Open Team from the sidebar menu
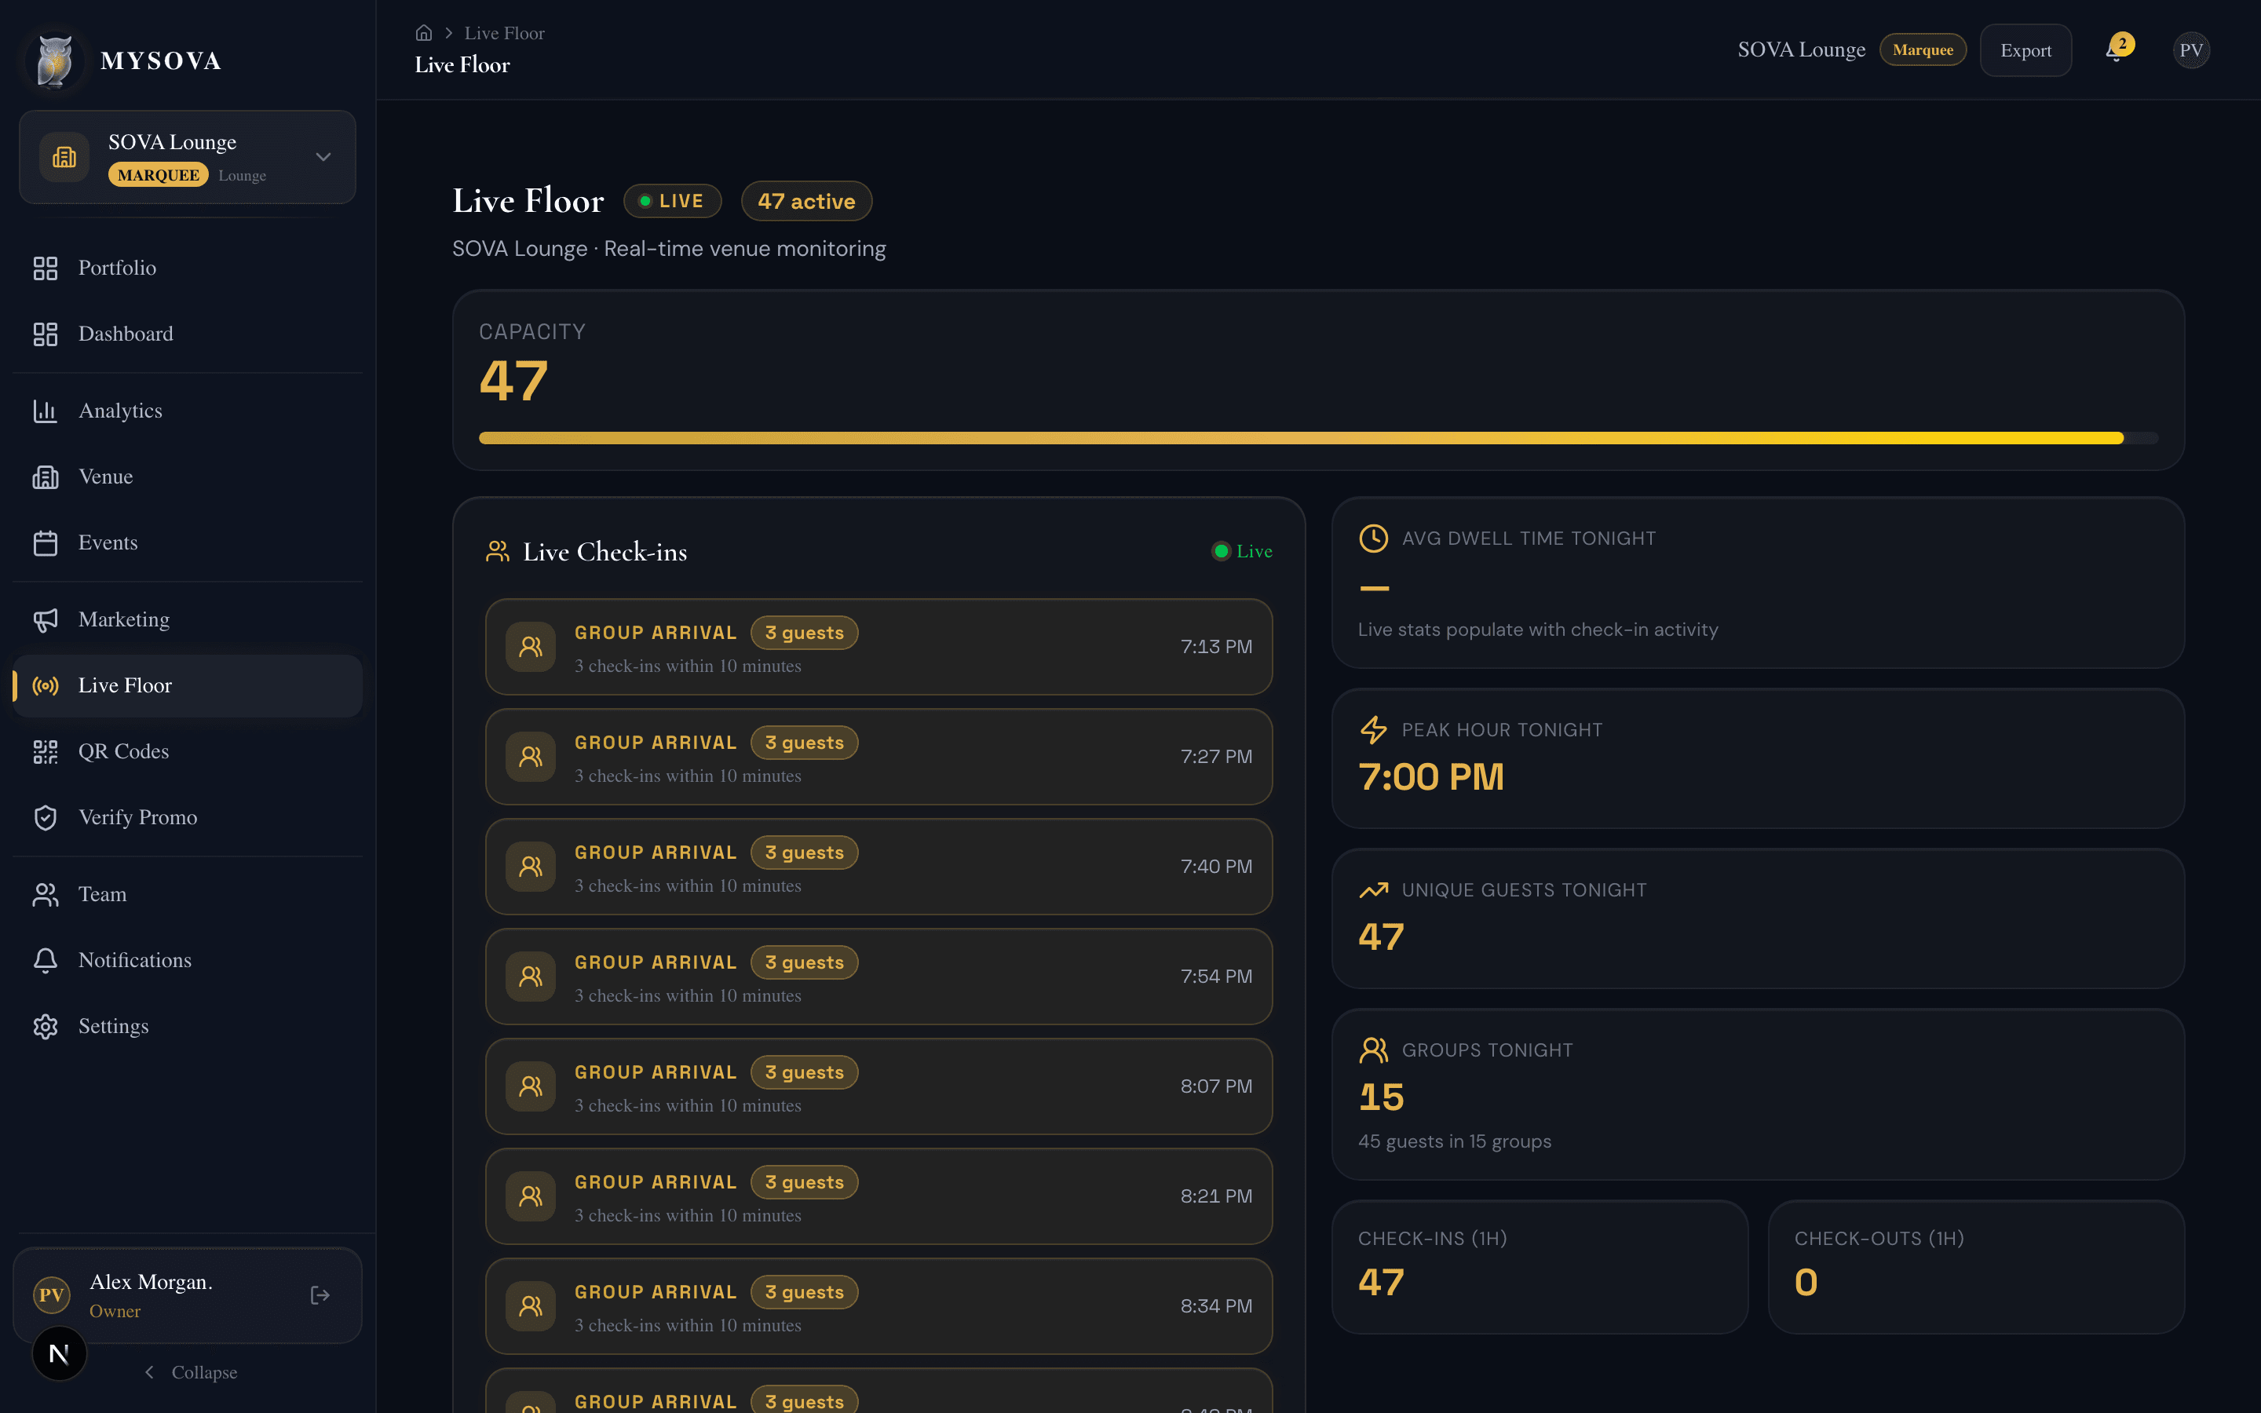2261x1413 pixels. pyautogui.click(x=46, y=894)
